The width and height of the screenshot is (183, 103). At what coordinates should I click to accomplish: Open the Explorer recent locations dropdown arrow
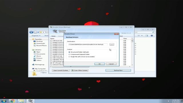(38, 32)
